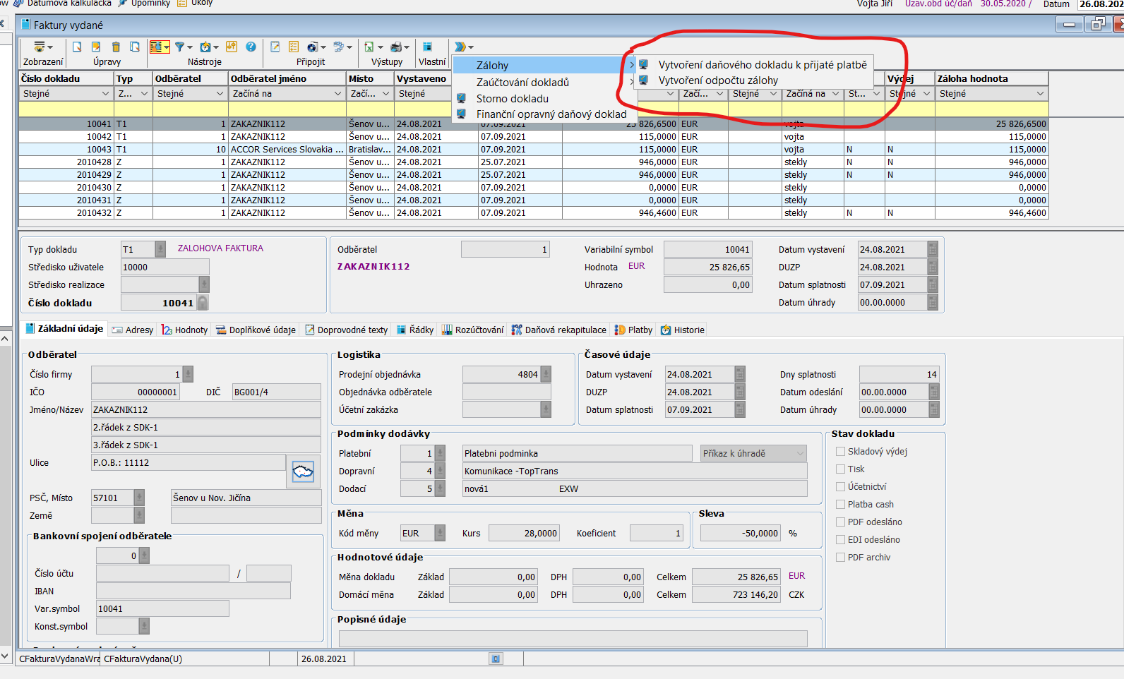The height and width of the screenshot is (679, 1124).
Task: Switch to the Daňová rekapitulace tab
Action: coord(558,330)
